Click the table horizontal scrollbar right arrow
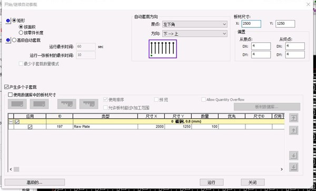 pos(282,169)
